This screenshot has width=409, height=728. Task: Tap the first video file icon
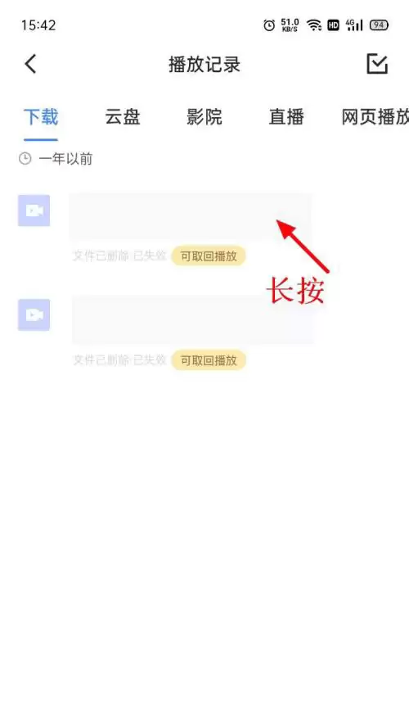click(x=34, y=210)
